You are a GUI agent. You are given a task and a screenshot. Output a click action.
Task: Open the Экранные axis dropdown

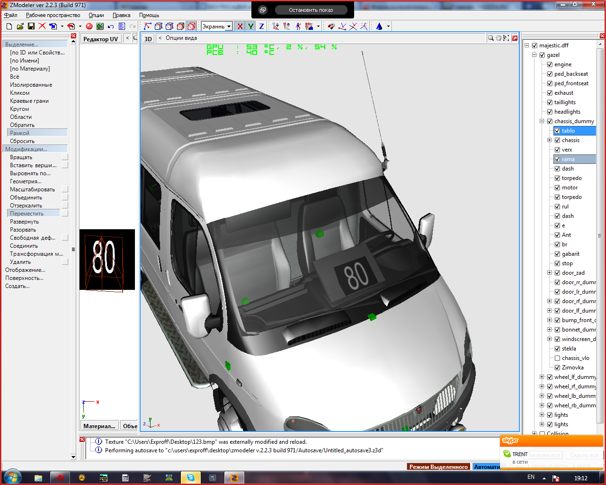pyautogui.click(x=229, y=27)
